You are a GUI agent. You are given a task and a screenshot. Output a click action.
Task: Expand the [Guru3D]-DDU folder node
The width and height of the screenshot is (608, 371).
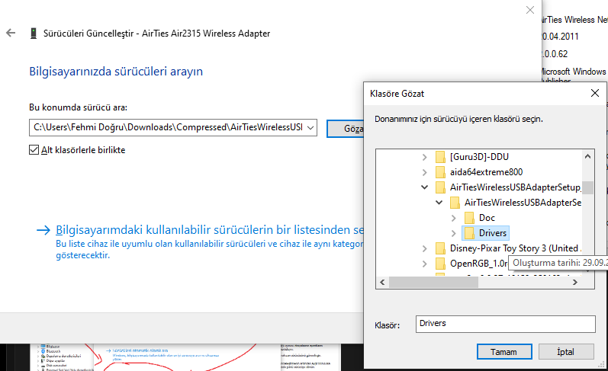[x=425, y=157]
